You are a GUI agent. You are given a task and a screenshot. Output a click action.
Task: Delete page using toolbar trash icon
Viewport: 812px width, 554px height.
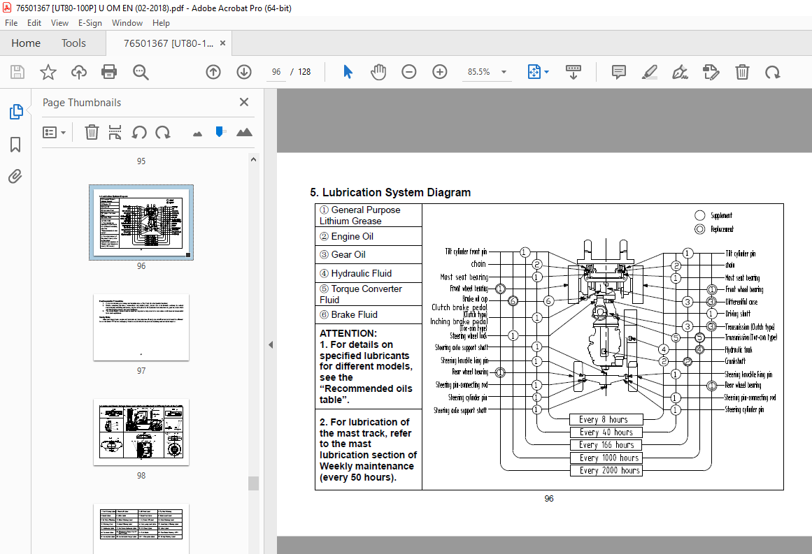coord(742,72)
